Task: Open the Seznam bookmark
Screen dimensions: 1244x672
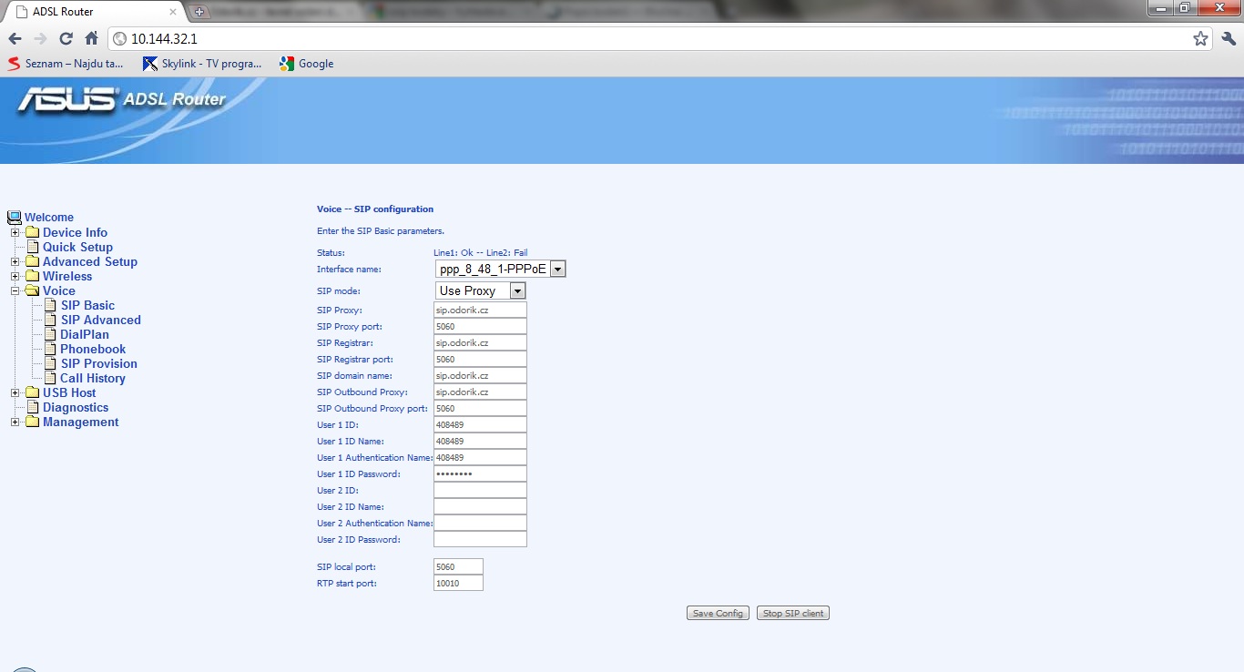Action: coord(66,64)
